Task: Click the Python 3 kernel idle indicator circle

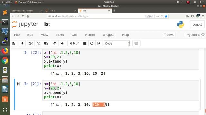Action: pyautogui.click(x=203, y=35)
